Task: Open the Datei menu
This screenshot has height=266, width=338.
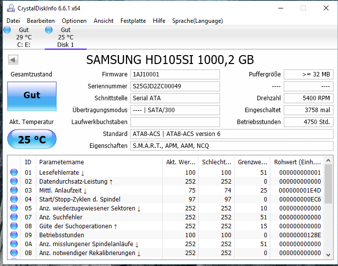Action: pyautogui.click(x=13, y=21)
